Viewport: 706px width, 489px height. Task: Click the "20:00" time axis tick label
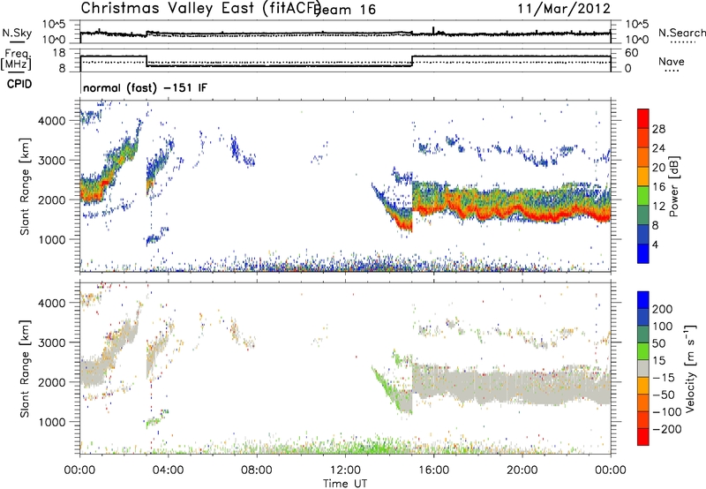(522, 470)
